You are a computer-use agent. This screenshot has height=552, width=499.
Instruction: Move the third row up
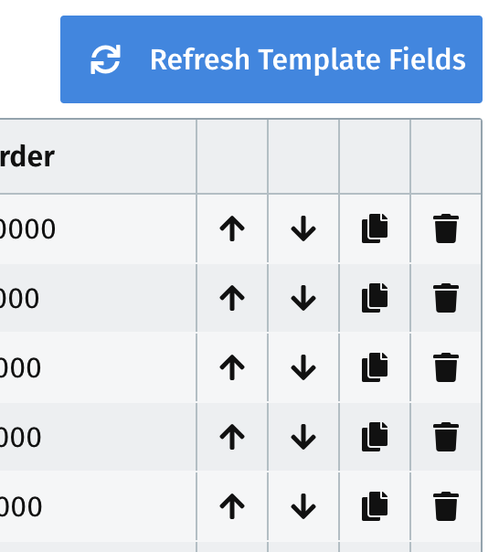point(232,367)
